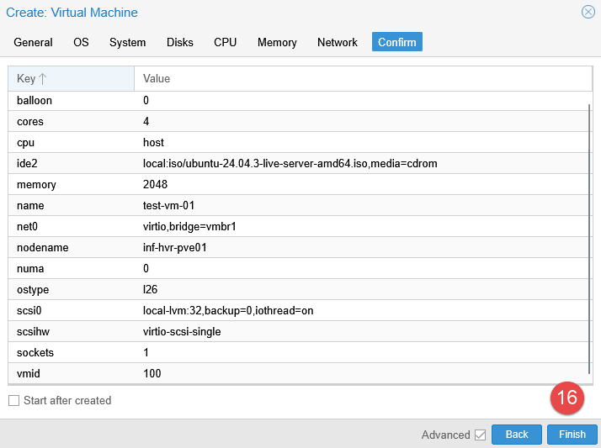Screen dimensions: 601x448
Task: Select the name row test-vm-01
Action: click(x=290, y=206)
